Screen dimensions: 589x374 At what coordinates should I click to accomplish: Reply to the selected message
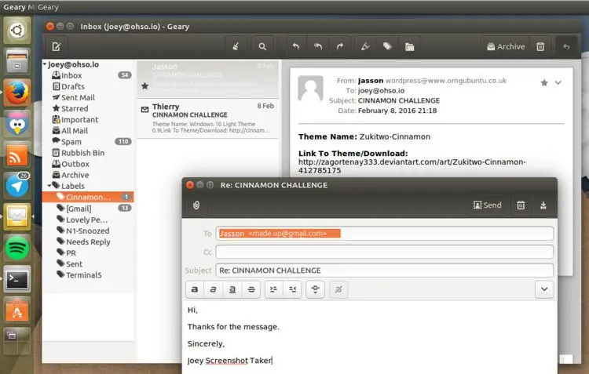(296, 46)
